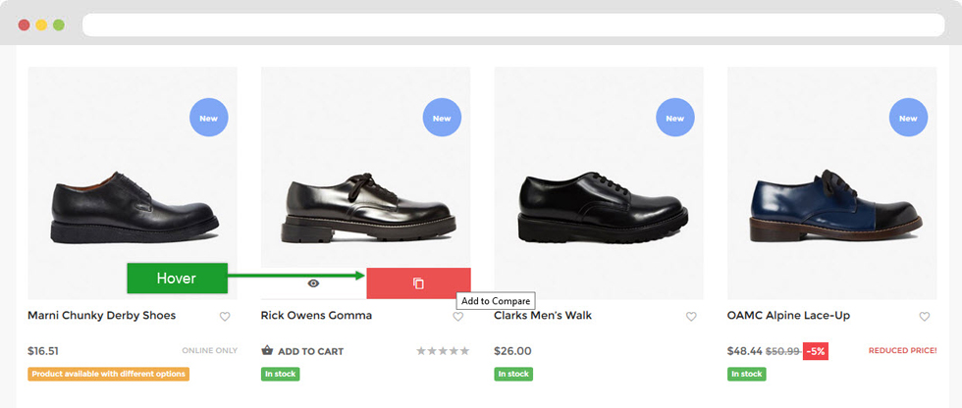962x408 pixels.
Task: Favorite OAMC Alpine Lace-Up with heart icon
Action: pyautogui.click(x=924, y=317)
